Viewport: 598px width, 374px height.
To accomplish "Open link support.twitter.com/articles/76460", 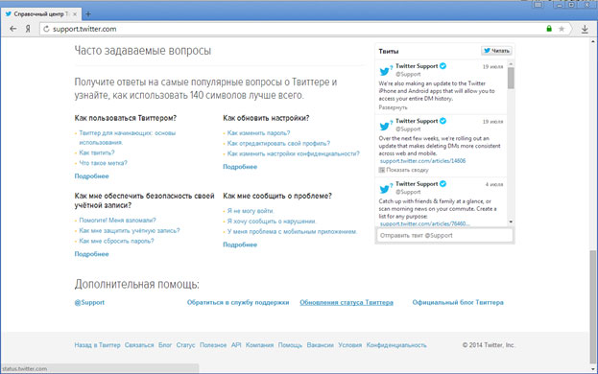I will pyautogui.click(x=424, y=223).
